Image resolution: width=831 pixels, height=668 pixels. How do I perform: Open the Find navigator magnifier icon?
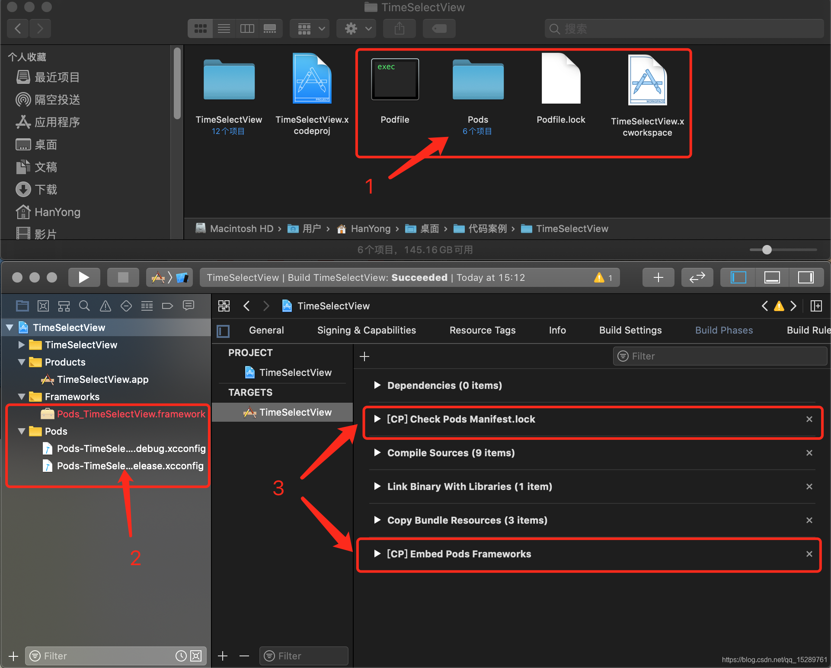(x=84, y=306)
